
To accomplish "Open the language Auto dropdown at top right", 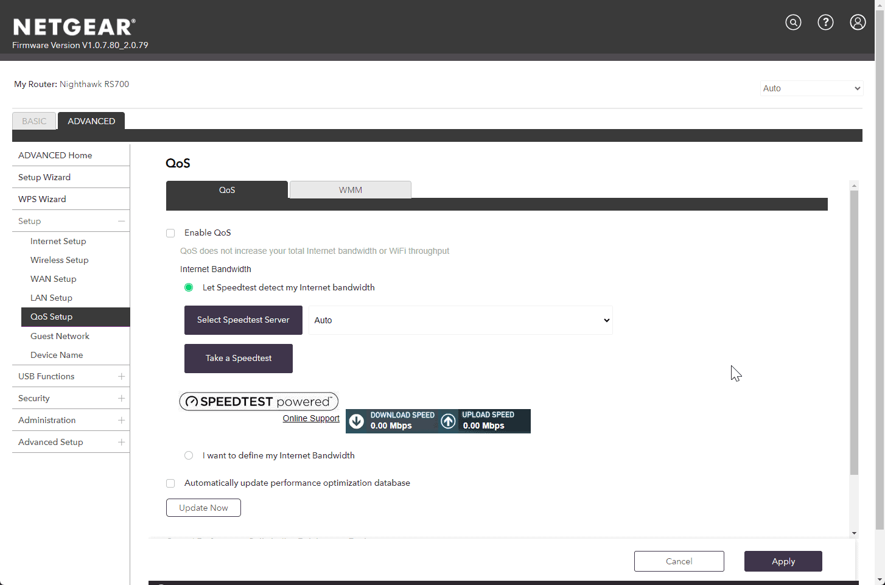I will coord(811,88).
